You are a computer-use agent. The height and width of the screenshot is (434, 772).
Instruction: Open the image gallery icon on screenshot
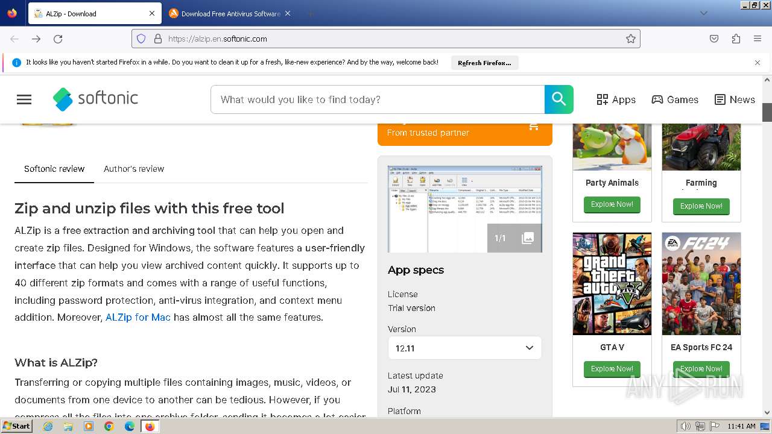click(528, 238)
